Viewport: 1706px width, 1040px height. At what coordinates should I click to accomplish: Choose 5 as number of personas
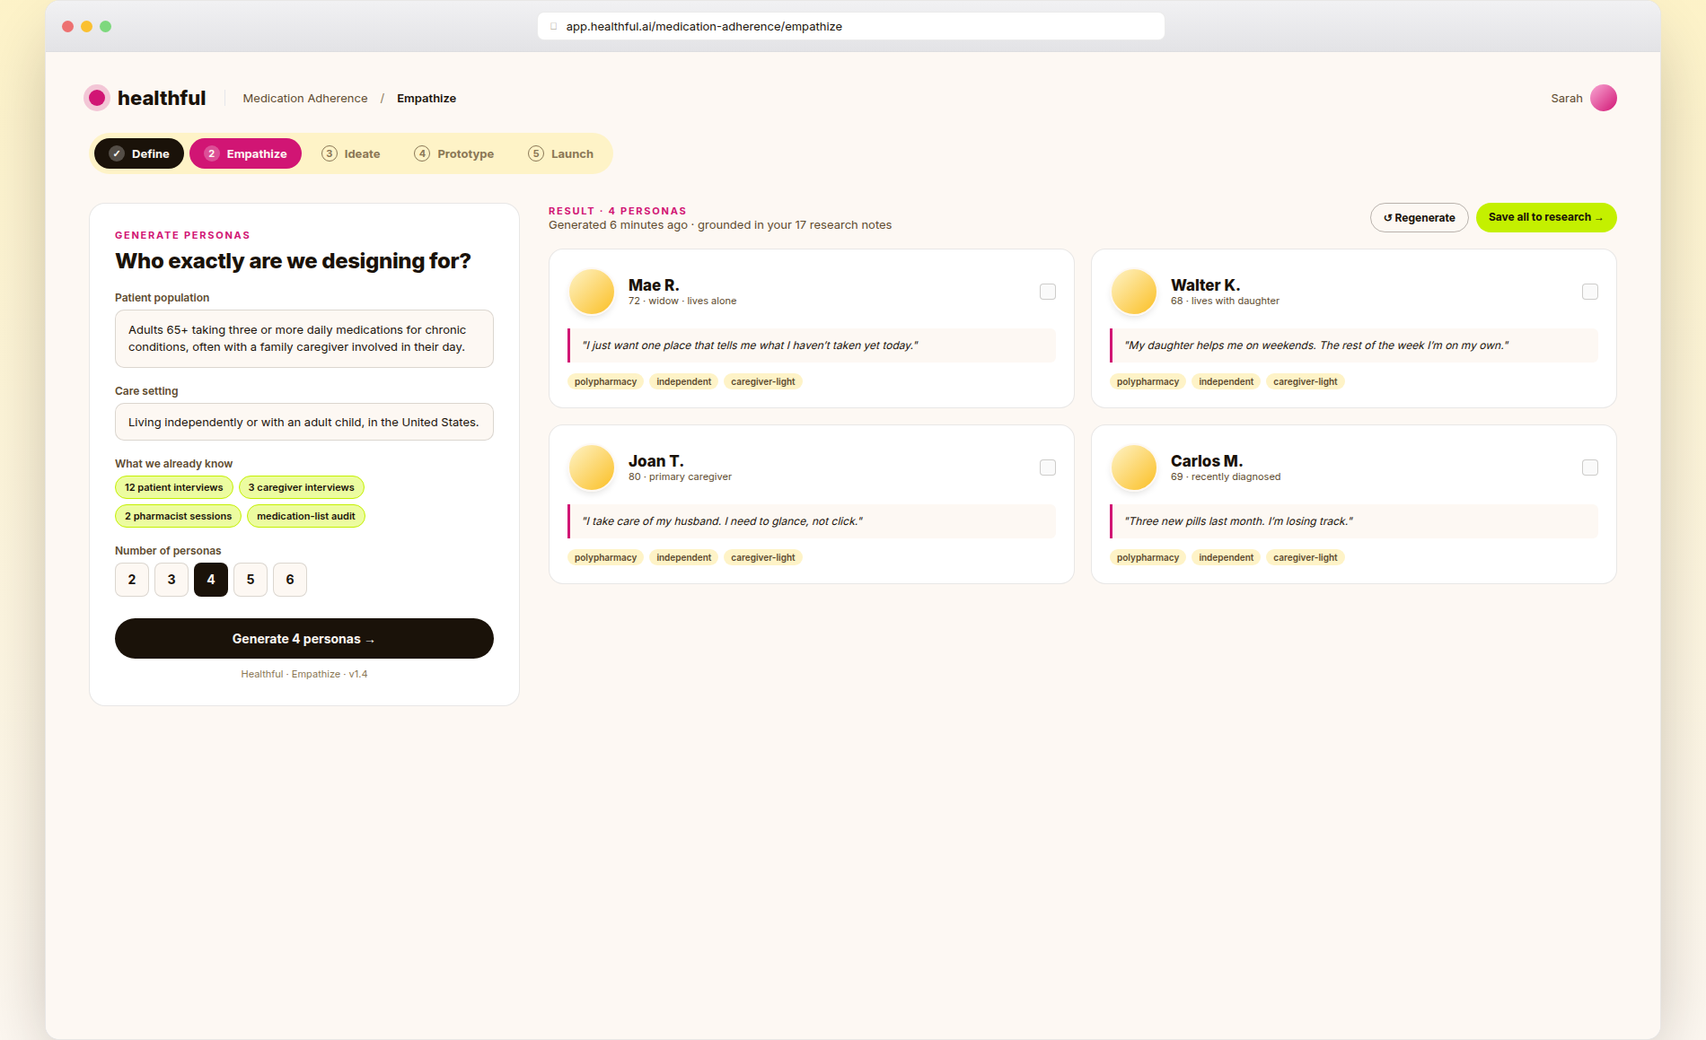(x=251, y=580)
